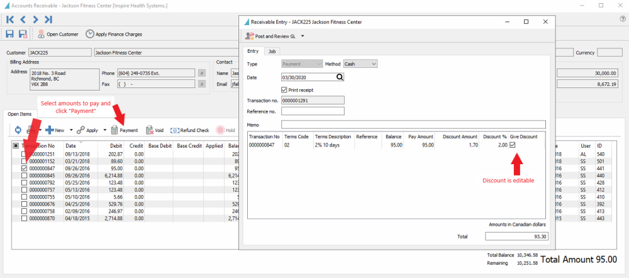Go to the next customer record
Image resolution: width=629 pixels, height=278 pixels.
(35, 19)
